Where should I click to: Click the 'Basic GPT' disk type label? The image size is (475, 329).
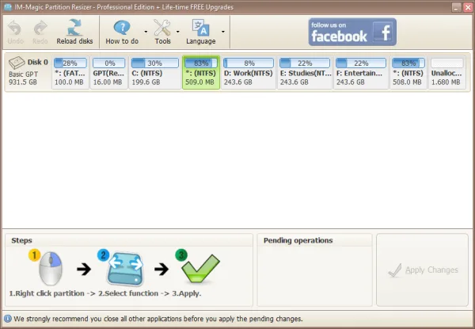(x=23, y=75)
